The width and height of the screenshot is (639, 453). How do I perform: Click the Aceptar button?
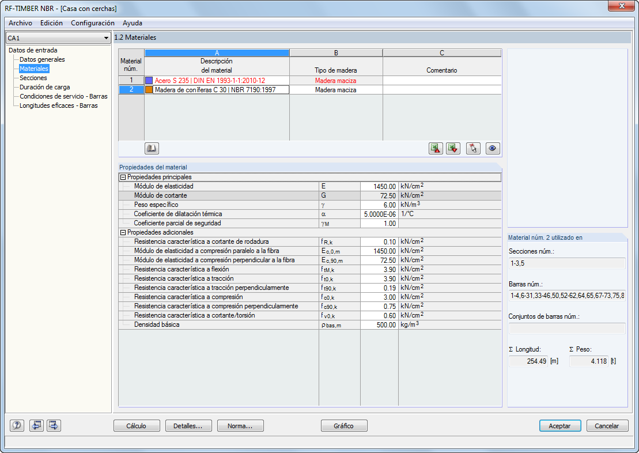[560, 426]
